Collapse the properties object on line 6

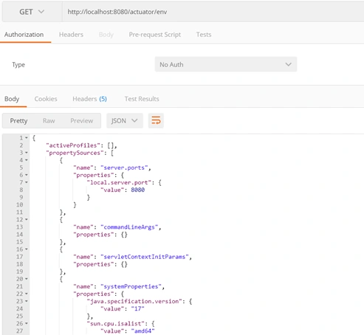pyautogui.click(x=27, y=175)
